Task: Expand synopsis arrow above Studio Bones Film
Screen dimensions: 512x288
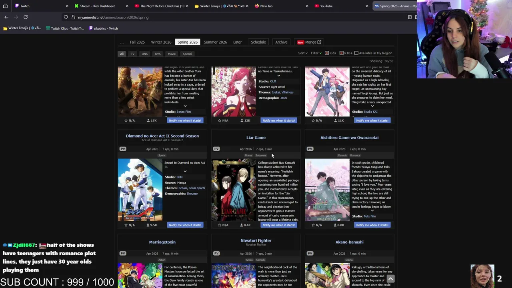Action: [x=185, y=106]
